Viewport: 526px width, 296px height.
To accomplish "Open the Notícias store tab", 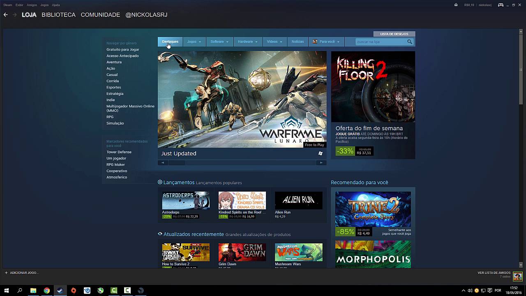I will [x=298, y=42].
